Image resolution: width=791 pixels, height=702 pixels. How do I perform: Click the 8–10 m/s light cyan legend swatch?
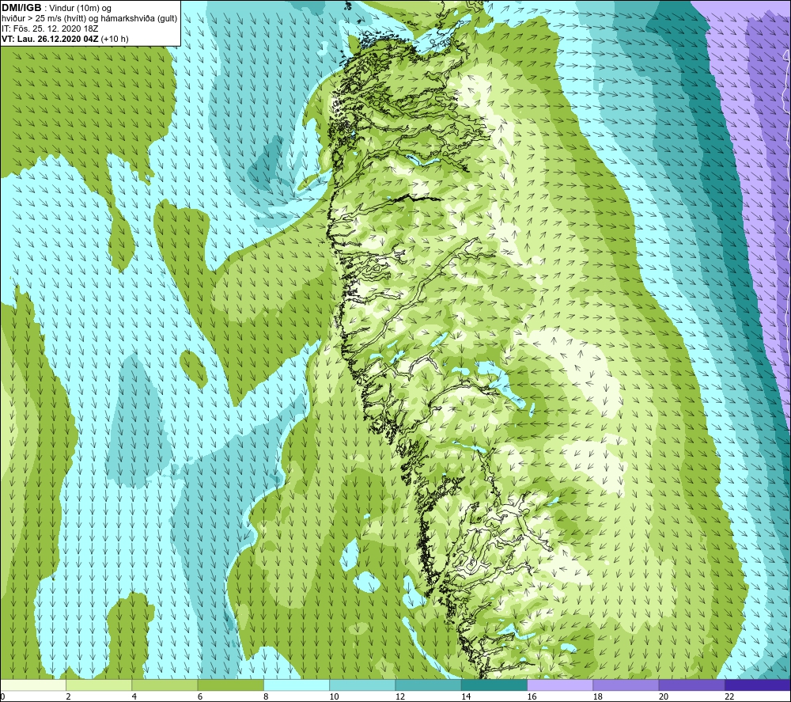297,685
